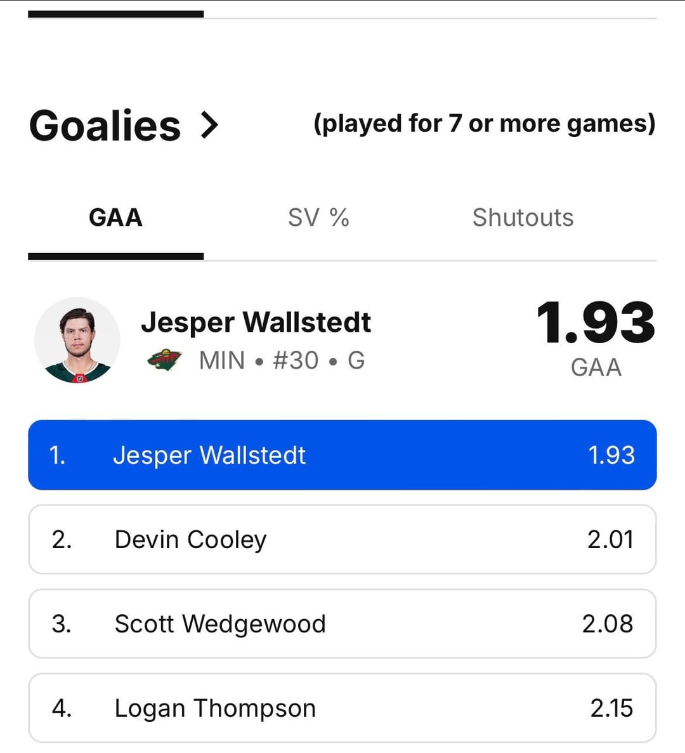
Task: Click the gray GAA label under 1.93
Action: pos(596,368)
